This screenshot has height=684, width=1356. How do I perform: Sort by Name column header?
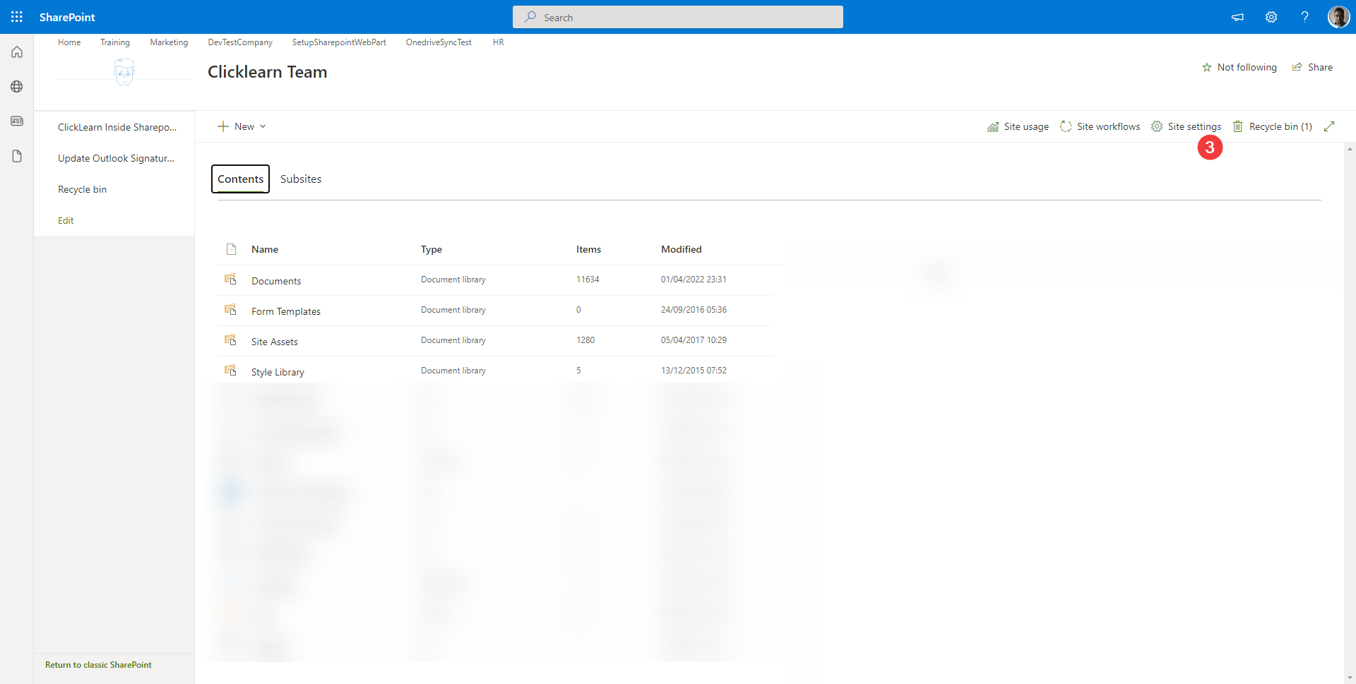[x=265, y=249]
